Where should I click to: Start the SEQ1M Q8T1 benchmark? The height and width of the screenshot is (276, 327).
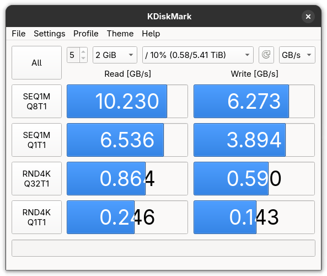click(37, 101)
